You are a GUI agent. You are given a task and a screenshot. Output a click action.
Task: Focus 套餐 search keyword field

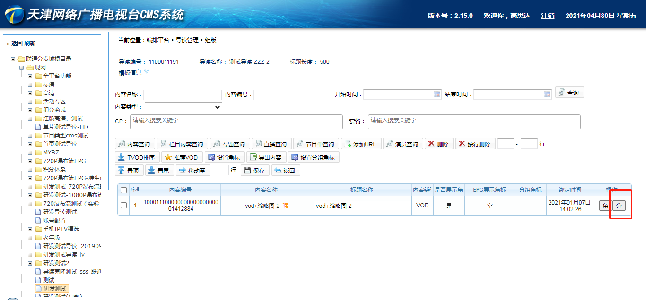coord(474,121)
